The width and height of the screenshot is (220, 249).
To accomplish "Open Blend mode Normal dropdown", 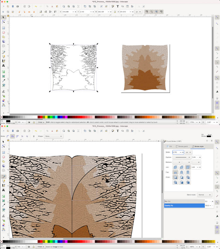I will pos(205,195).
